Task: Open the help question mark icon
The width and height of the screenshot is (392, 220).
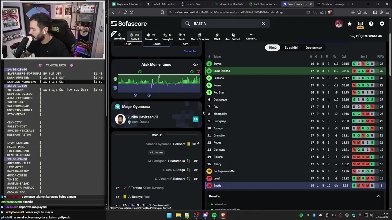Action: tap(371, 24)
